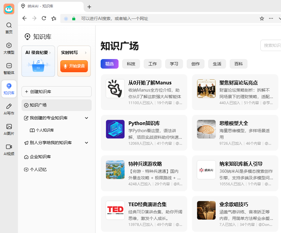The image size is (281, 233).
Task: Open the 智能体 agents sidebar icon
Action: pos(9,68)
